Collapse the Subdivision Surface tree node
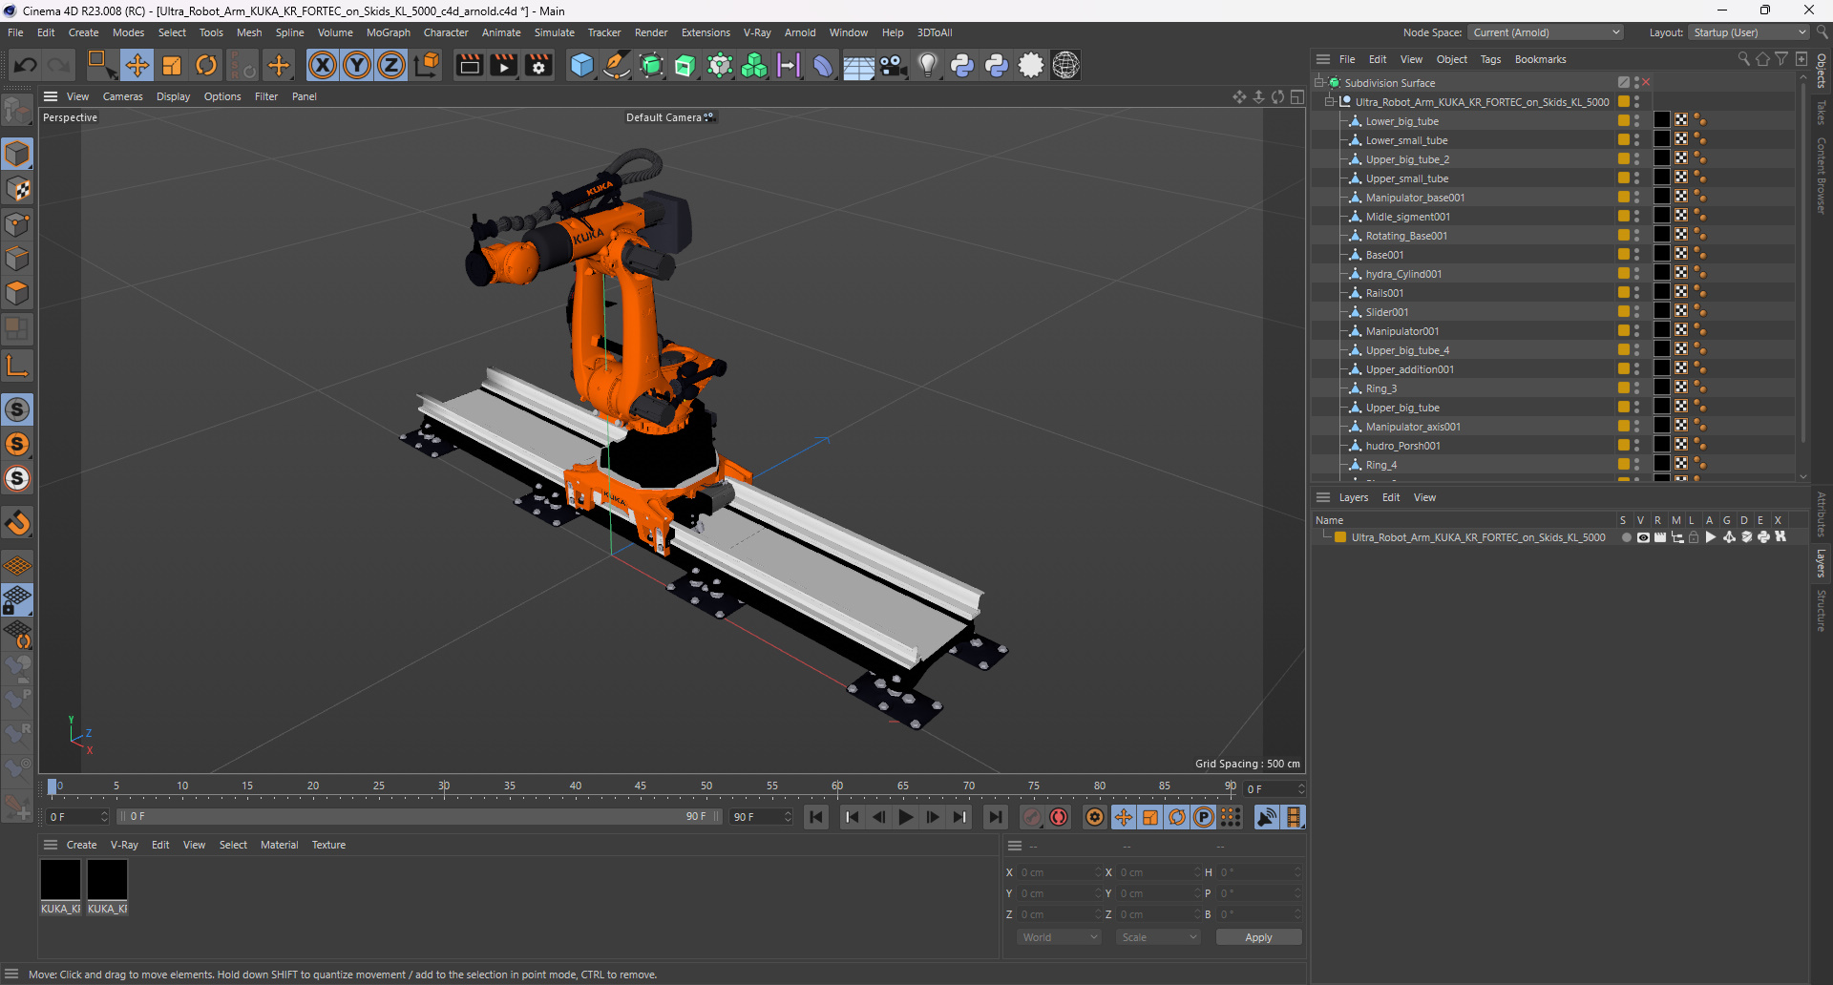The width and height of the screenshot is (1833, 985). tap(1318, 83)
